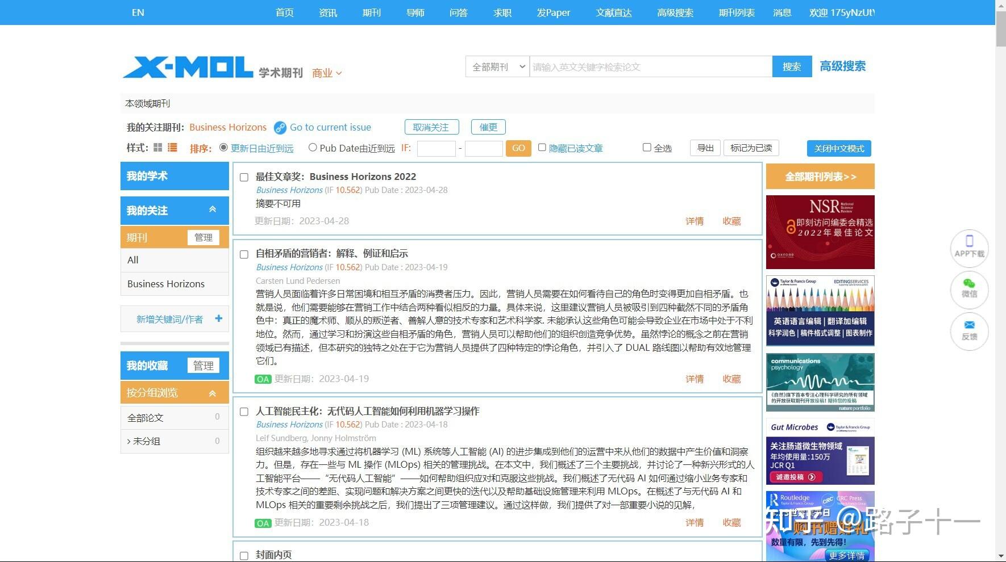Open the 文献直达 menu item
This screenshot has height=562, width=1006.
tap(613, 12)
